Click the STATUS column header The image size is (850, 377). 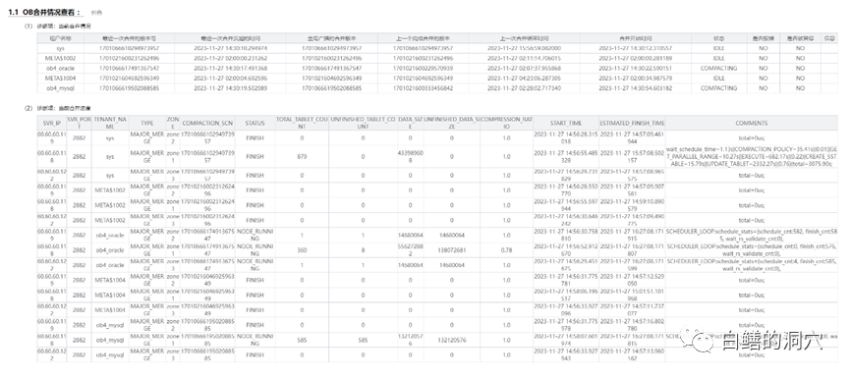tap(255, 123)
